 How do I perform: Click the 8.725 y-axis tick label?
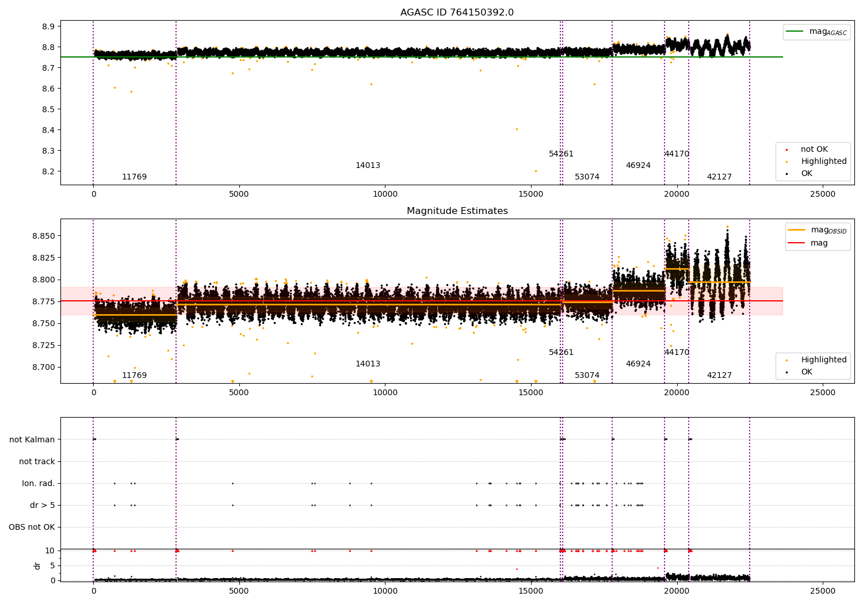(x=44, y=345)
